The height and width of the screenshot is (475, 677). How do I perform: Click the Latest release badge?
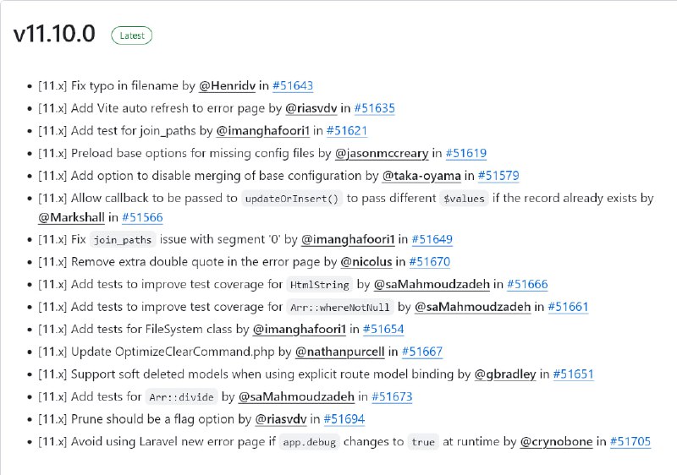(132, 35)
